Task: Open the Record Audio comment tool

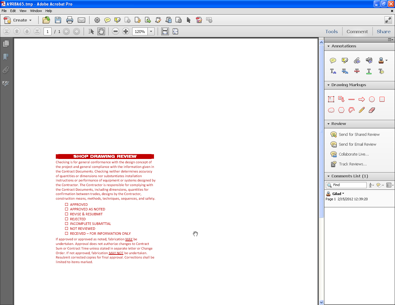Action: (369, 60)
